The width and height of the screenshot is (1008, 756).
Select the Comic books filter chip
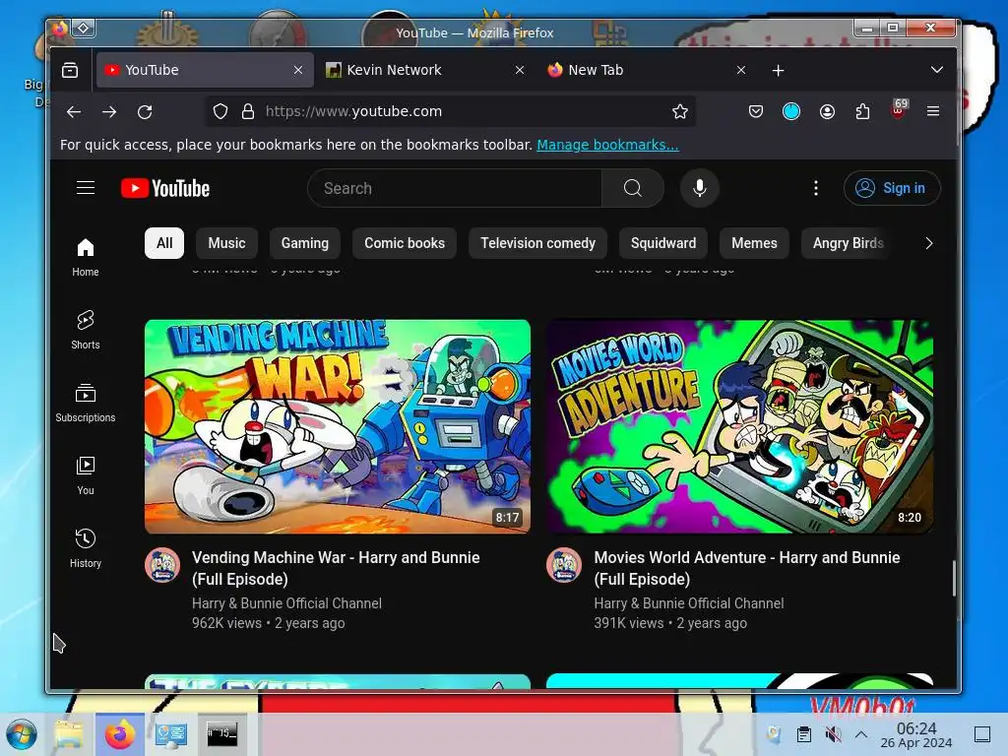(405, 243)
